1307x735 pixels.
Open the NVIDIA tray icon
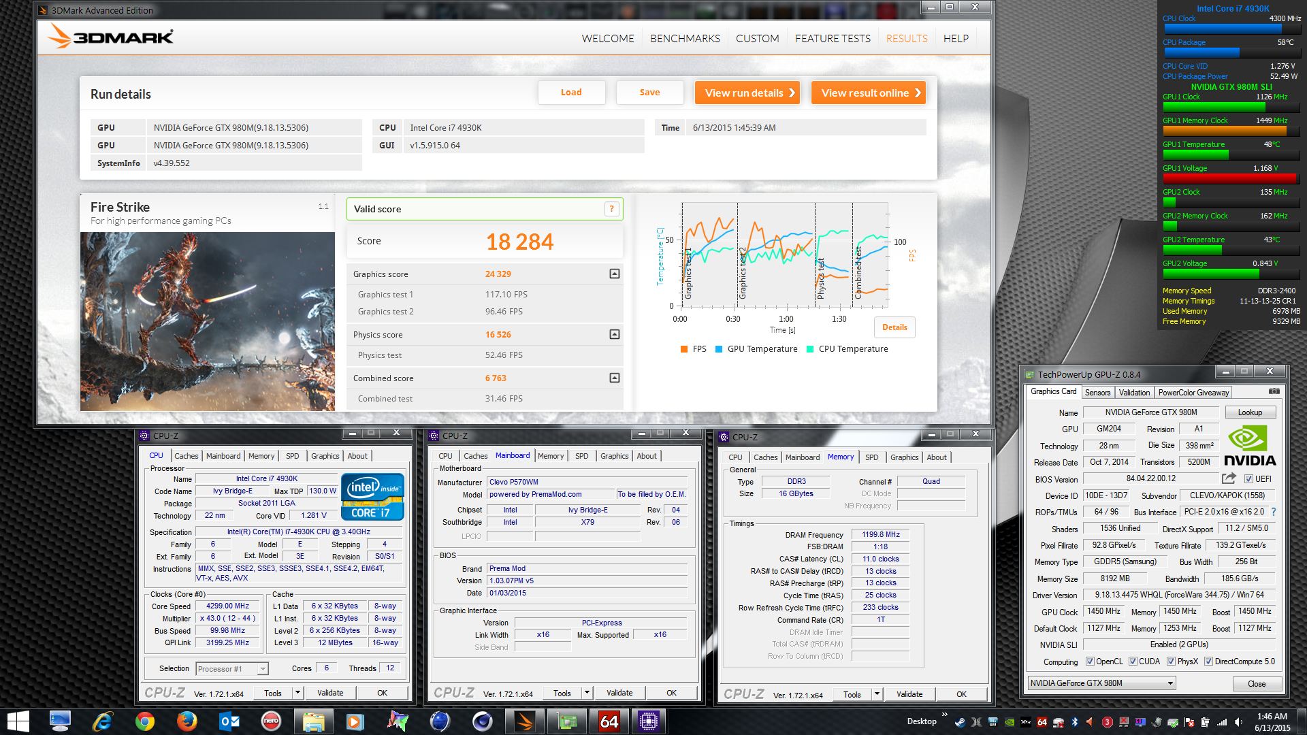coord(1010,722)
